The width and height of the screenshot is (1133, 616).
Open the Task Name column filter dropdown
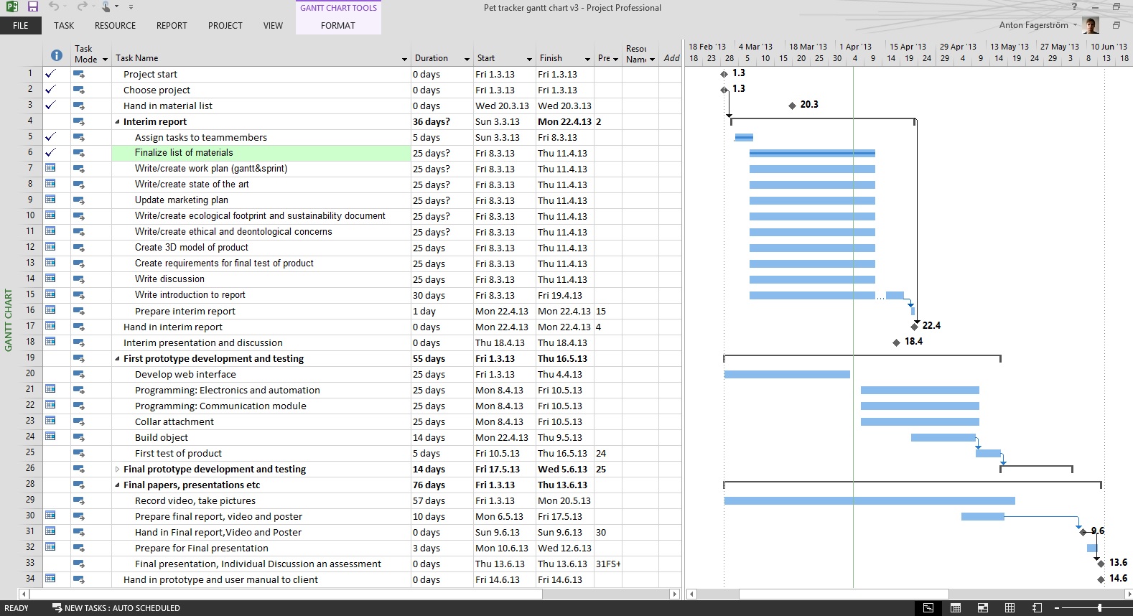click(x=404, y=59)
